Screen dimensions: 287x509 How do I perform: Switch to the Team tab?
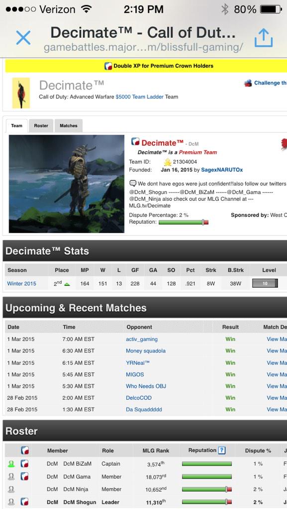coord(16,126)
